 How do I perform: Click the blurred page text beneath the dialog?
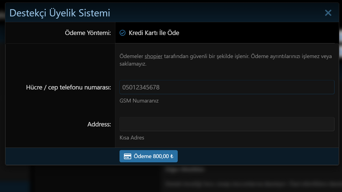click(x=251, y=184)
